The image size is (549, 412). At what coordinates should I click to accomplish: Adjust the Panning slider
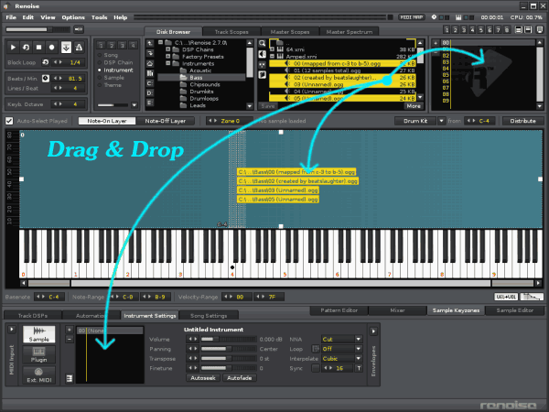[228, 349]
